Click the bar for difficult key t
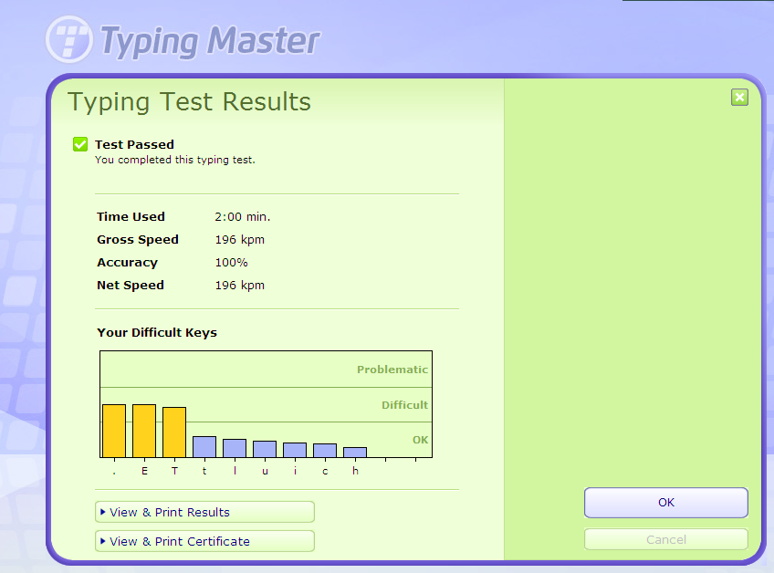774x573 pixels. pyautogui.click(x=204, y=447)
